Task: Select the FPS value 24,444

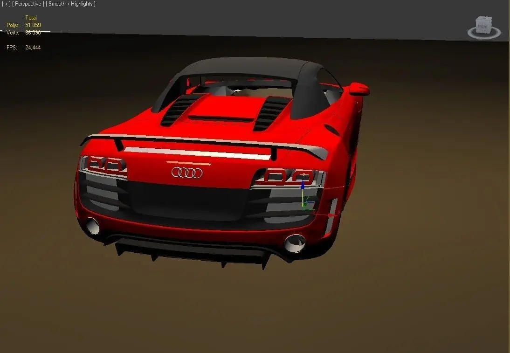Action: coord(33,48)
